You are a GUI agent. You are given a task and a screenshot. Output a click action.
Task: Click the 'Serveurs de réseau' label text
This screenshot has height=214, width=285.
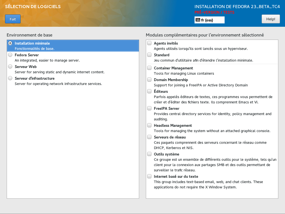(x=170, y=137)
